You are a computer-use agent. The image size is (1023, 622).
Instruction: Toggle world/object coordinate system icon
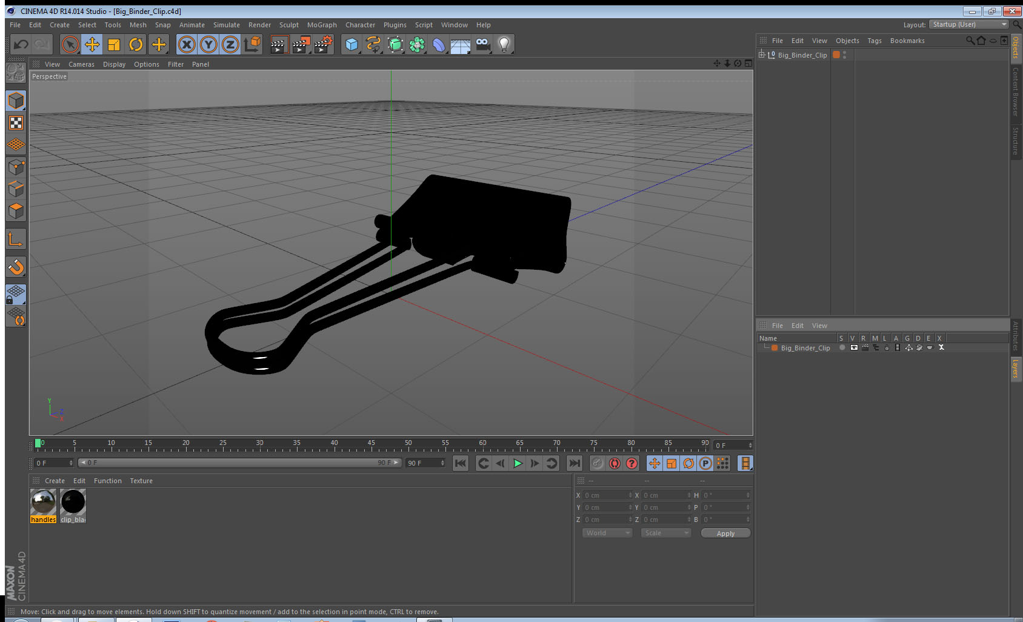[252, 44]
